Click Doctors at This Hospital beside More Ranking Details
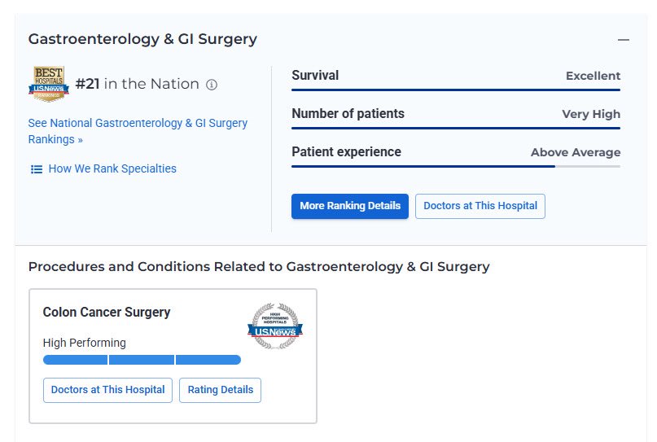The image size is (657, 442). 480,206
